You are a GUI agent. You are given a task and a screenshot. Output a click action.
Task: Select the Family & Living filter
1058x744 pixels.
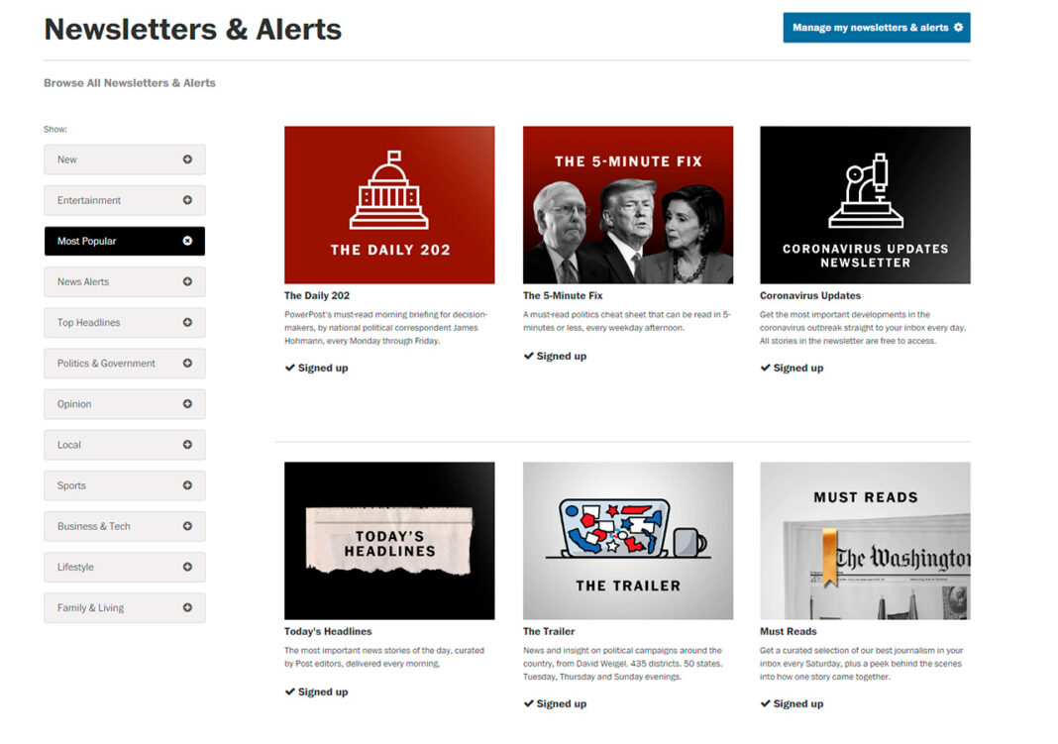125,607
